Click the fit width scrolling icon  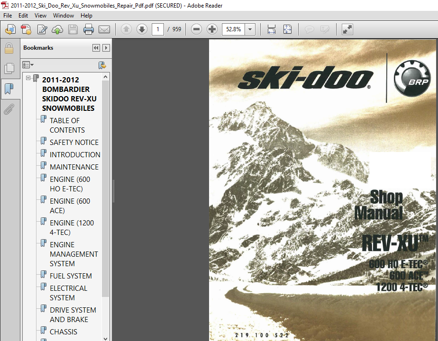pos(272,29)
